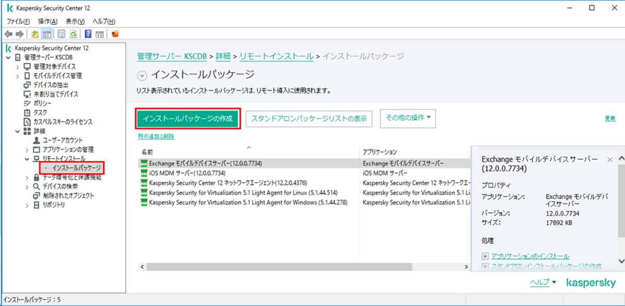
Task: Select Kaspersky Security Center 12 tree root
Action: 51,48
